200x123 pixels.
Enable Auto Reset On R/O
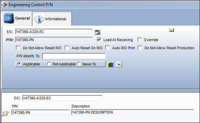pos(67,48)
